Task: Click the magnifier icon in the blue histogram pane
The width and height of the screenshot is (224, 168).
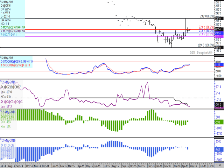Action: pyautogui.click(x=1, y=139)
